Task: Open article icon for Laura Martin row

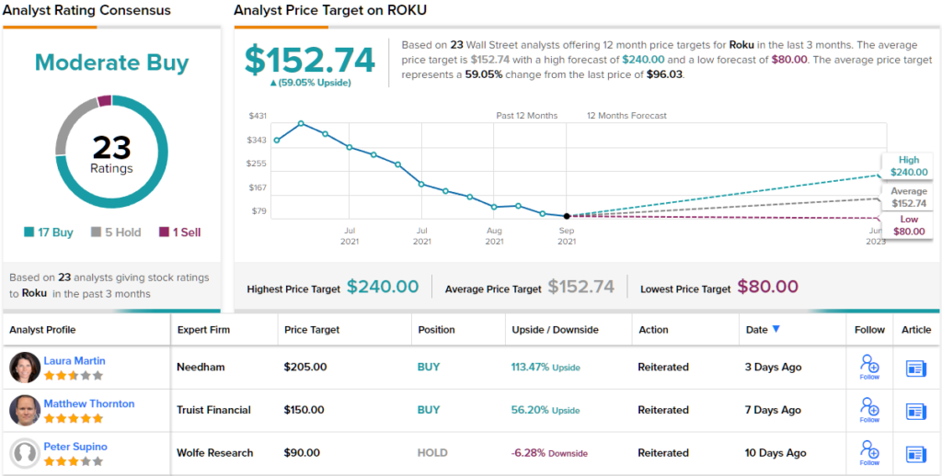Action: [916, 368]
